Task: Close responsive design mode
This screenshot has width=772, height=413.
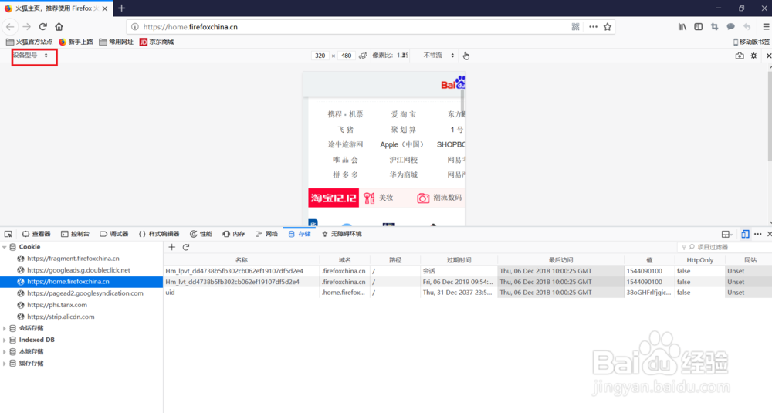Action: pos(769,56)
